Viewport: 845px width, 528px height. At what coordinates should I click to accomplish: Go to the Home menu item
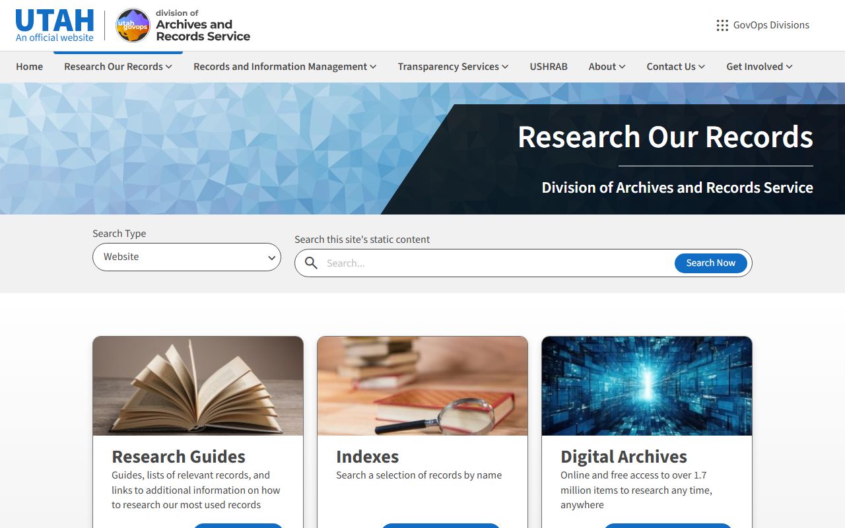(x=30, y=67)
